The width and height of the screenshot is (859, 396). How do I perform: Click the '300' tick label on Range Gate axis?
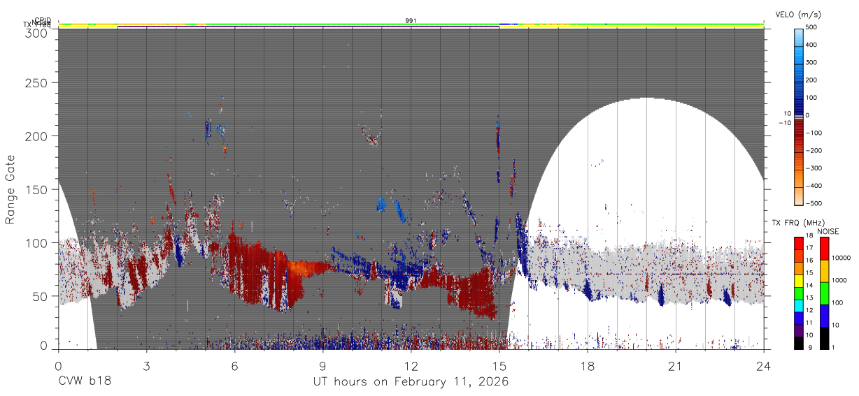37,32
